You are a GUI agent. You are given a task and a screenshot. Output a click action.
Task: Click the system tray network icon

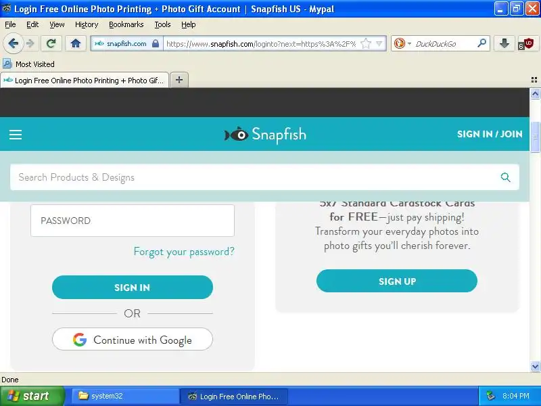[x=490, y=396]
